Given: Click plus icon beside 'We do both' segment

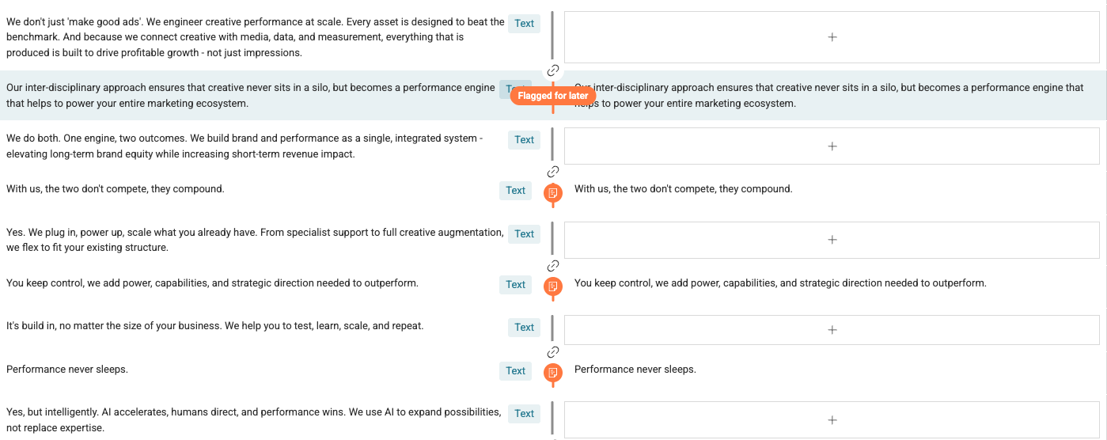Looking at the screenshot, I should 832,146.
